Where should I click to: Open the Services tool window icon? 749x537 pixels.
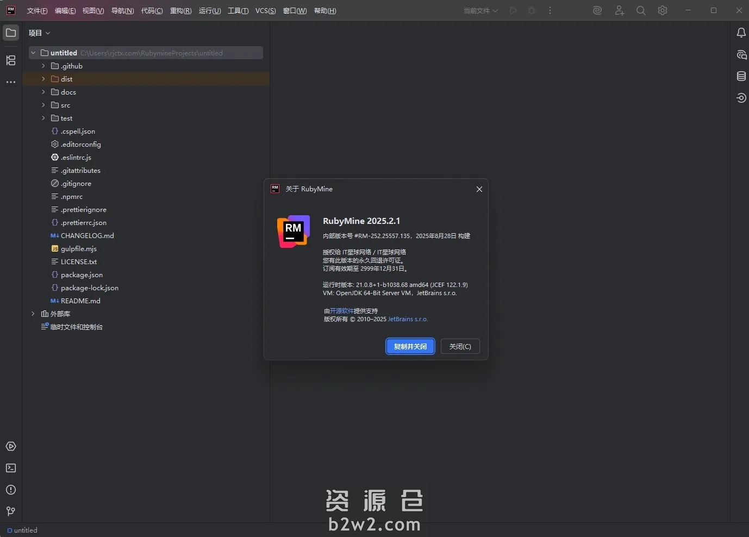(x=11, y=446)
